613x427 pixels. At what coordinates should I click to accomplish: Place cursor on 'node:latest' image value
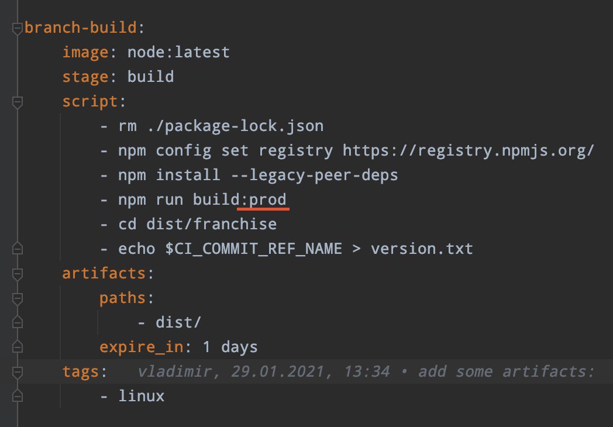point(178,53)
